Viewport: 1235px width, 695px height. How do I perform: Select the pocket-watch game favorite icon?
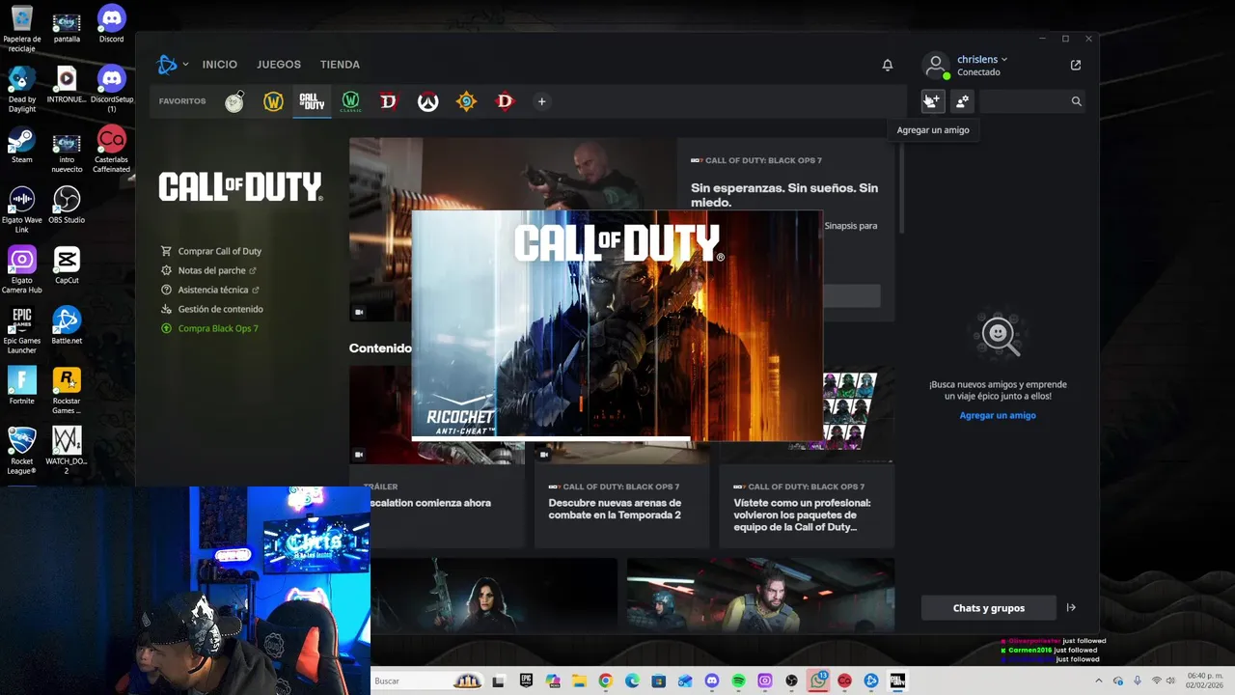234,101
